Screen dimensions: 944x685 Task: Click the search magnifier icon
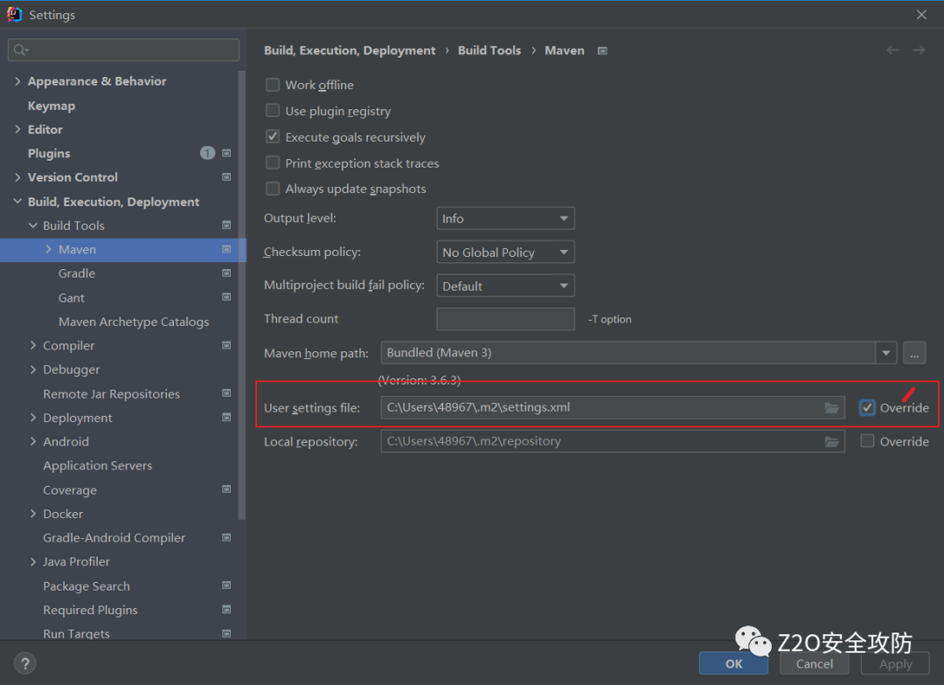(20, 50)
